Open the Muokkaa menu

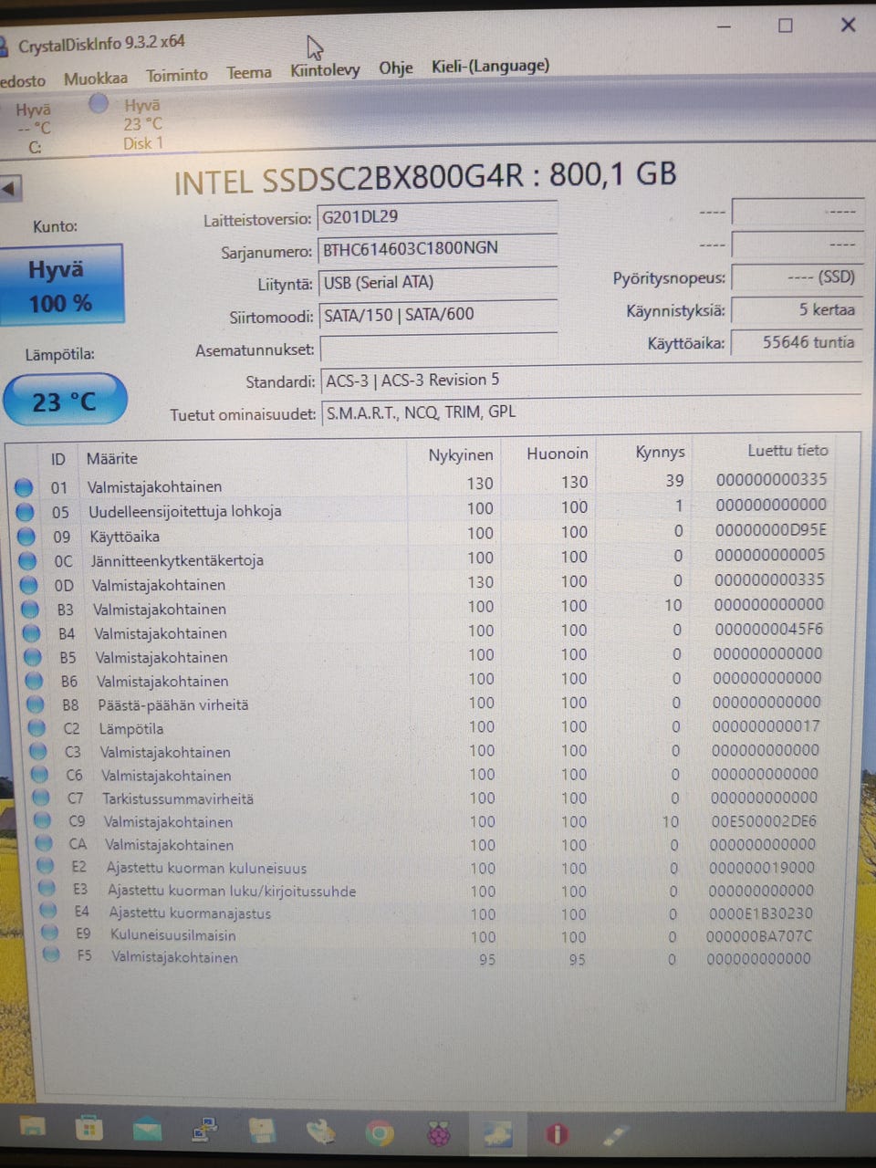pos(96,78)
